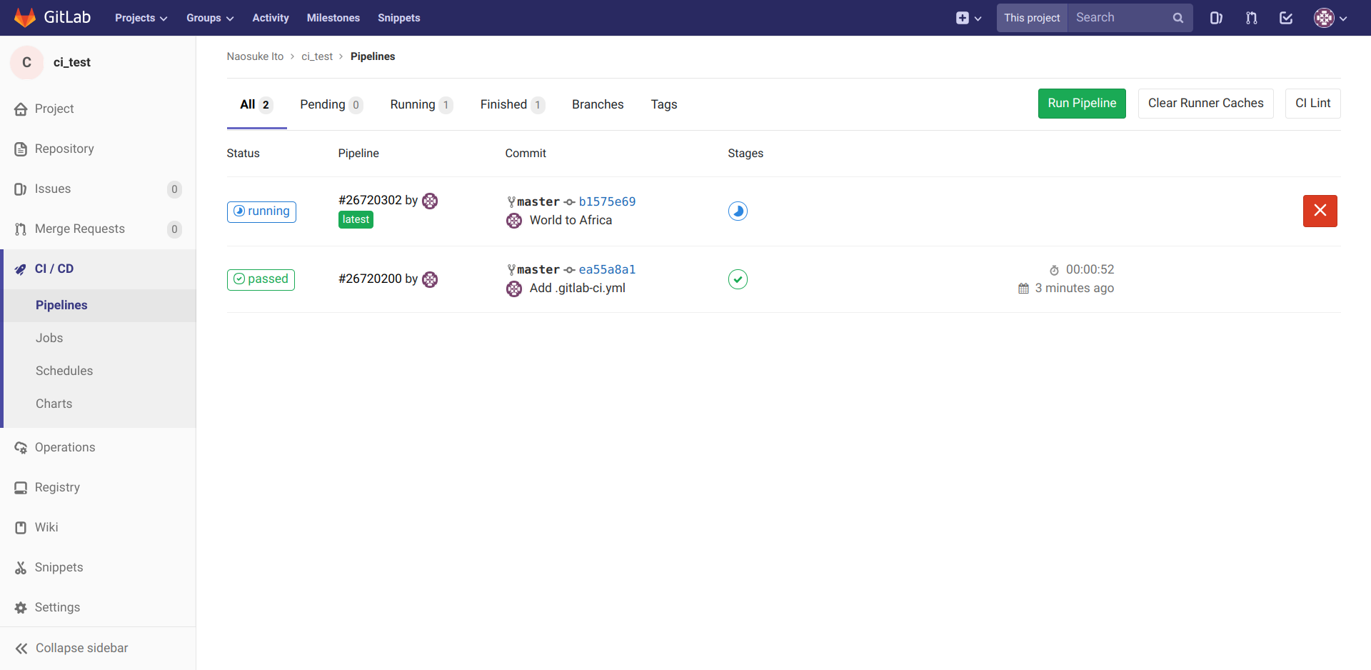Click the running status badge
Screen dimensions: 1371x670
click(261, 211)
